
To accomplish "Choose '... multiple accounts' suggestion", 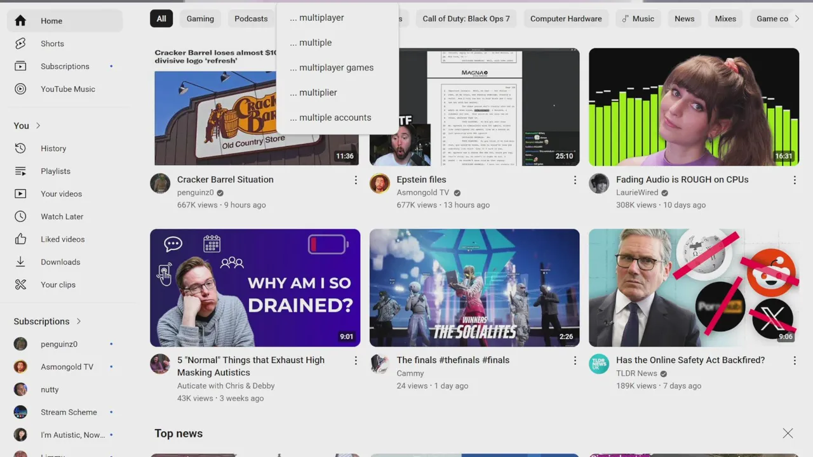I will point(337,117).
